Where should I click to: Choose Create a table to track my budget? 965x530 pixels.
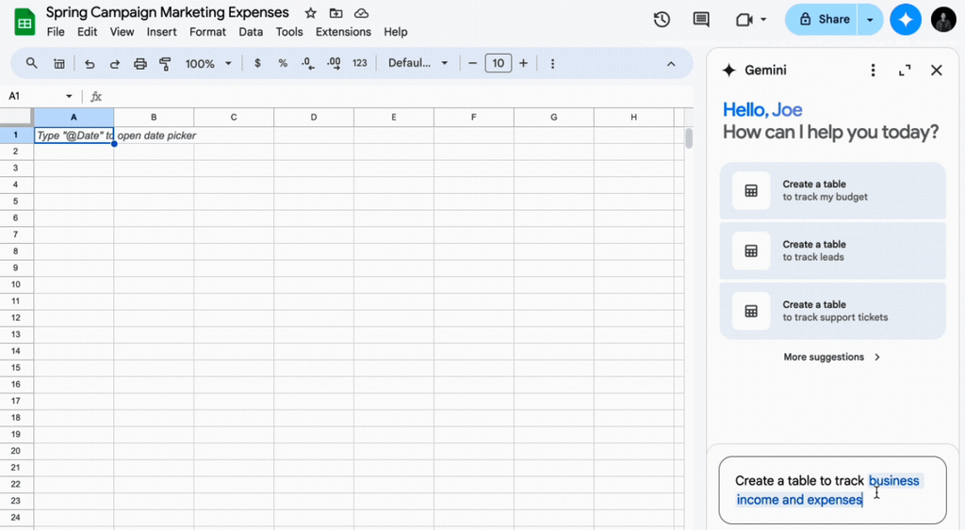(832, 190)
